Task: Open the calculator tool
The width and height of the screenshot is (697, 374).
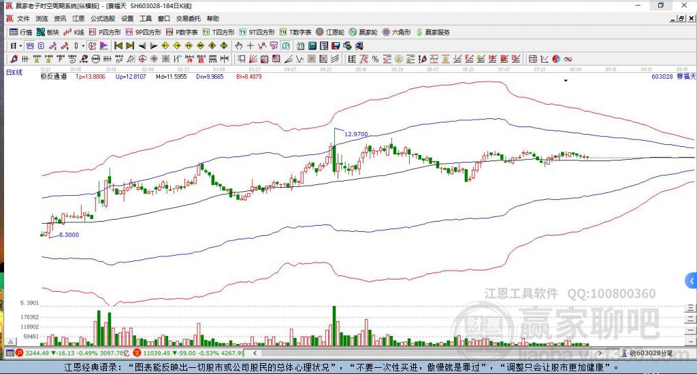Action: [x=312, y=46]
